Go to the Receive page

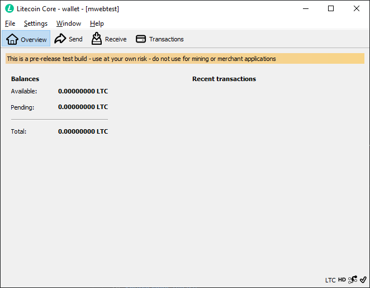[x=109, y=39]
